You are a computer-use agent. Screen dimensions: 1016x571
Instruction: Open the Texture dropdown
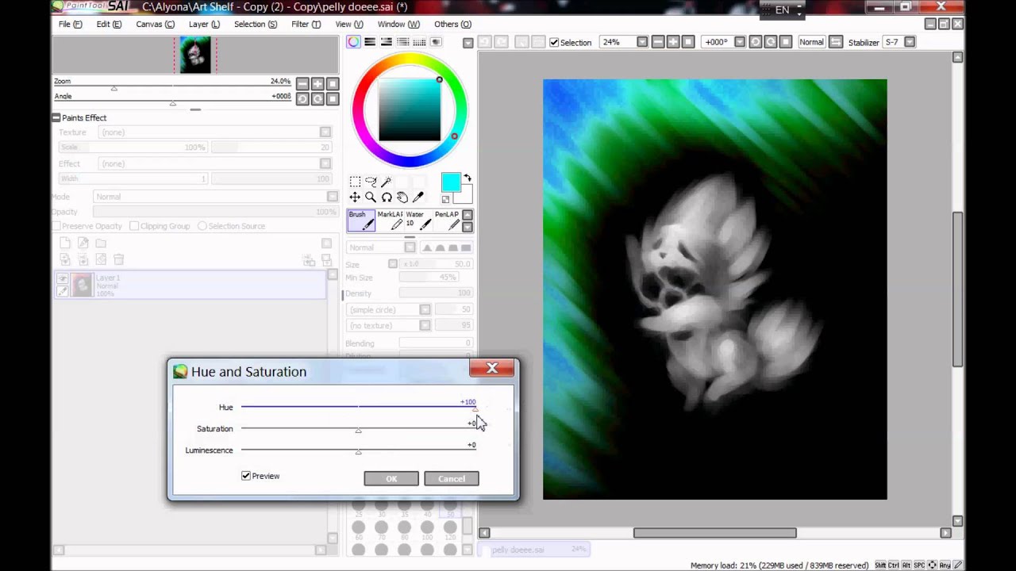tap(325, 132)
